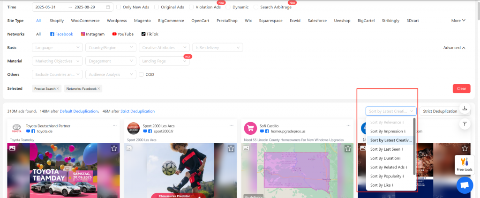
Task: Click the sort dropdown list scrollbar
Action: pyautogui.click(x=414, y=145)
